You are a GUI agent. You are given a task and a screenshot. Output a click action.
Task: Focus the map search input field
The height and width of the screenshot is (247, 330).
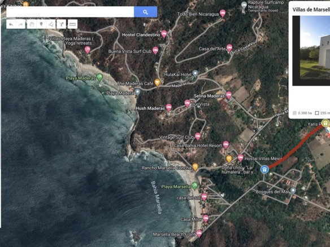(x=70, y=12)
